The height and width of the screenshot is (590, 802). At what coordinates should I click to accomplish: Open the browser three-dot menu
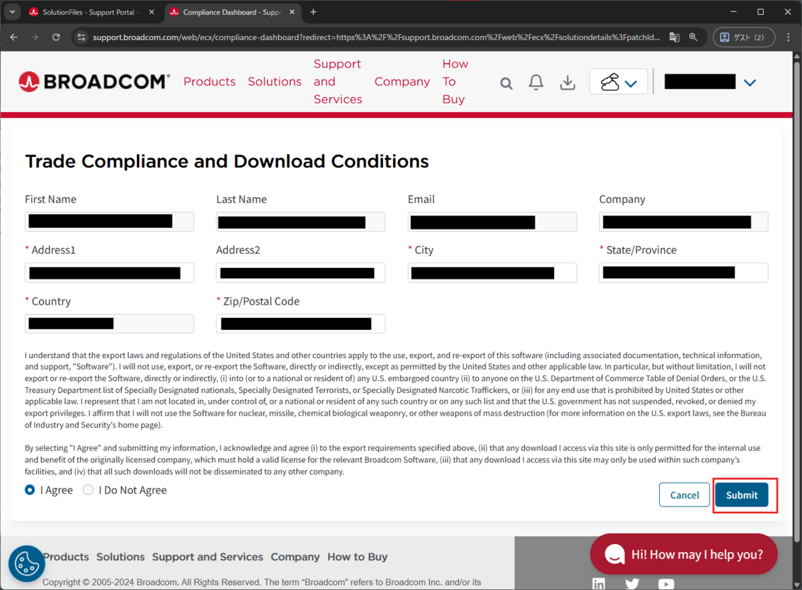click(789, 37)
